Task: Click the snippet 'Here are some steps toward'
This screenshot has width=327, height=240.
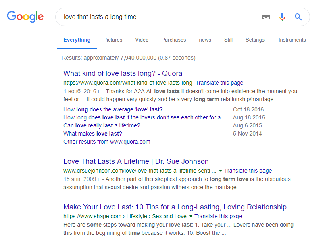Action: (x=178, y=229)
